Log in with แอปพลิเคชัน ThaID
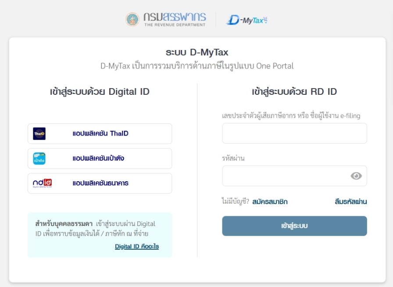Image resolution: width=393 pixels, height=287 pixels. pos(100,133)
